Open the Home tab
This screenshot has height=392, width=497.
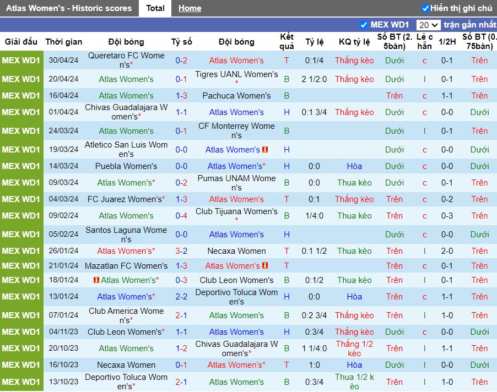(190, 8)
